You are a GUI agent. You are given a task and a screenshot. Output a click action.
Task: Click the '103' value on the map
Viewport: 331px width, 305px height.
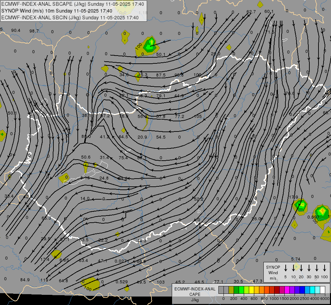(161, 282)
